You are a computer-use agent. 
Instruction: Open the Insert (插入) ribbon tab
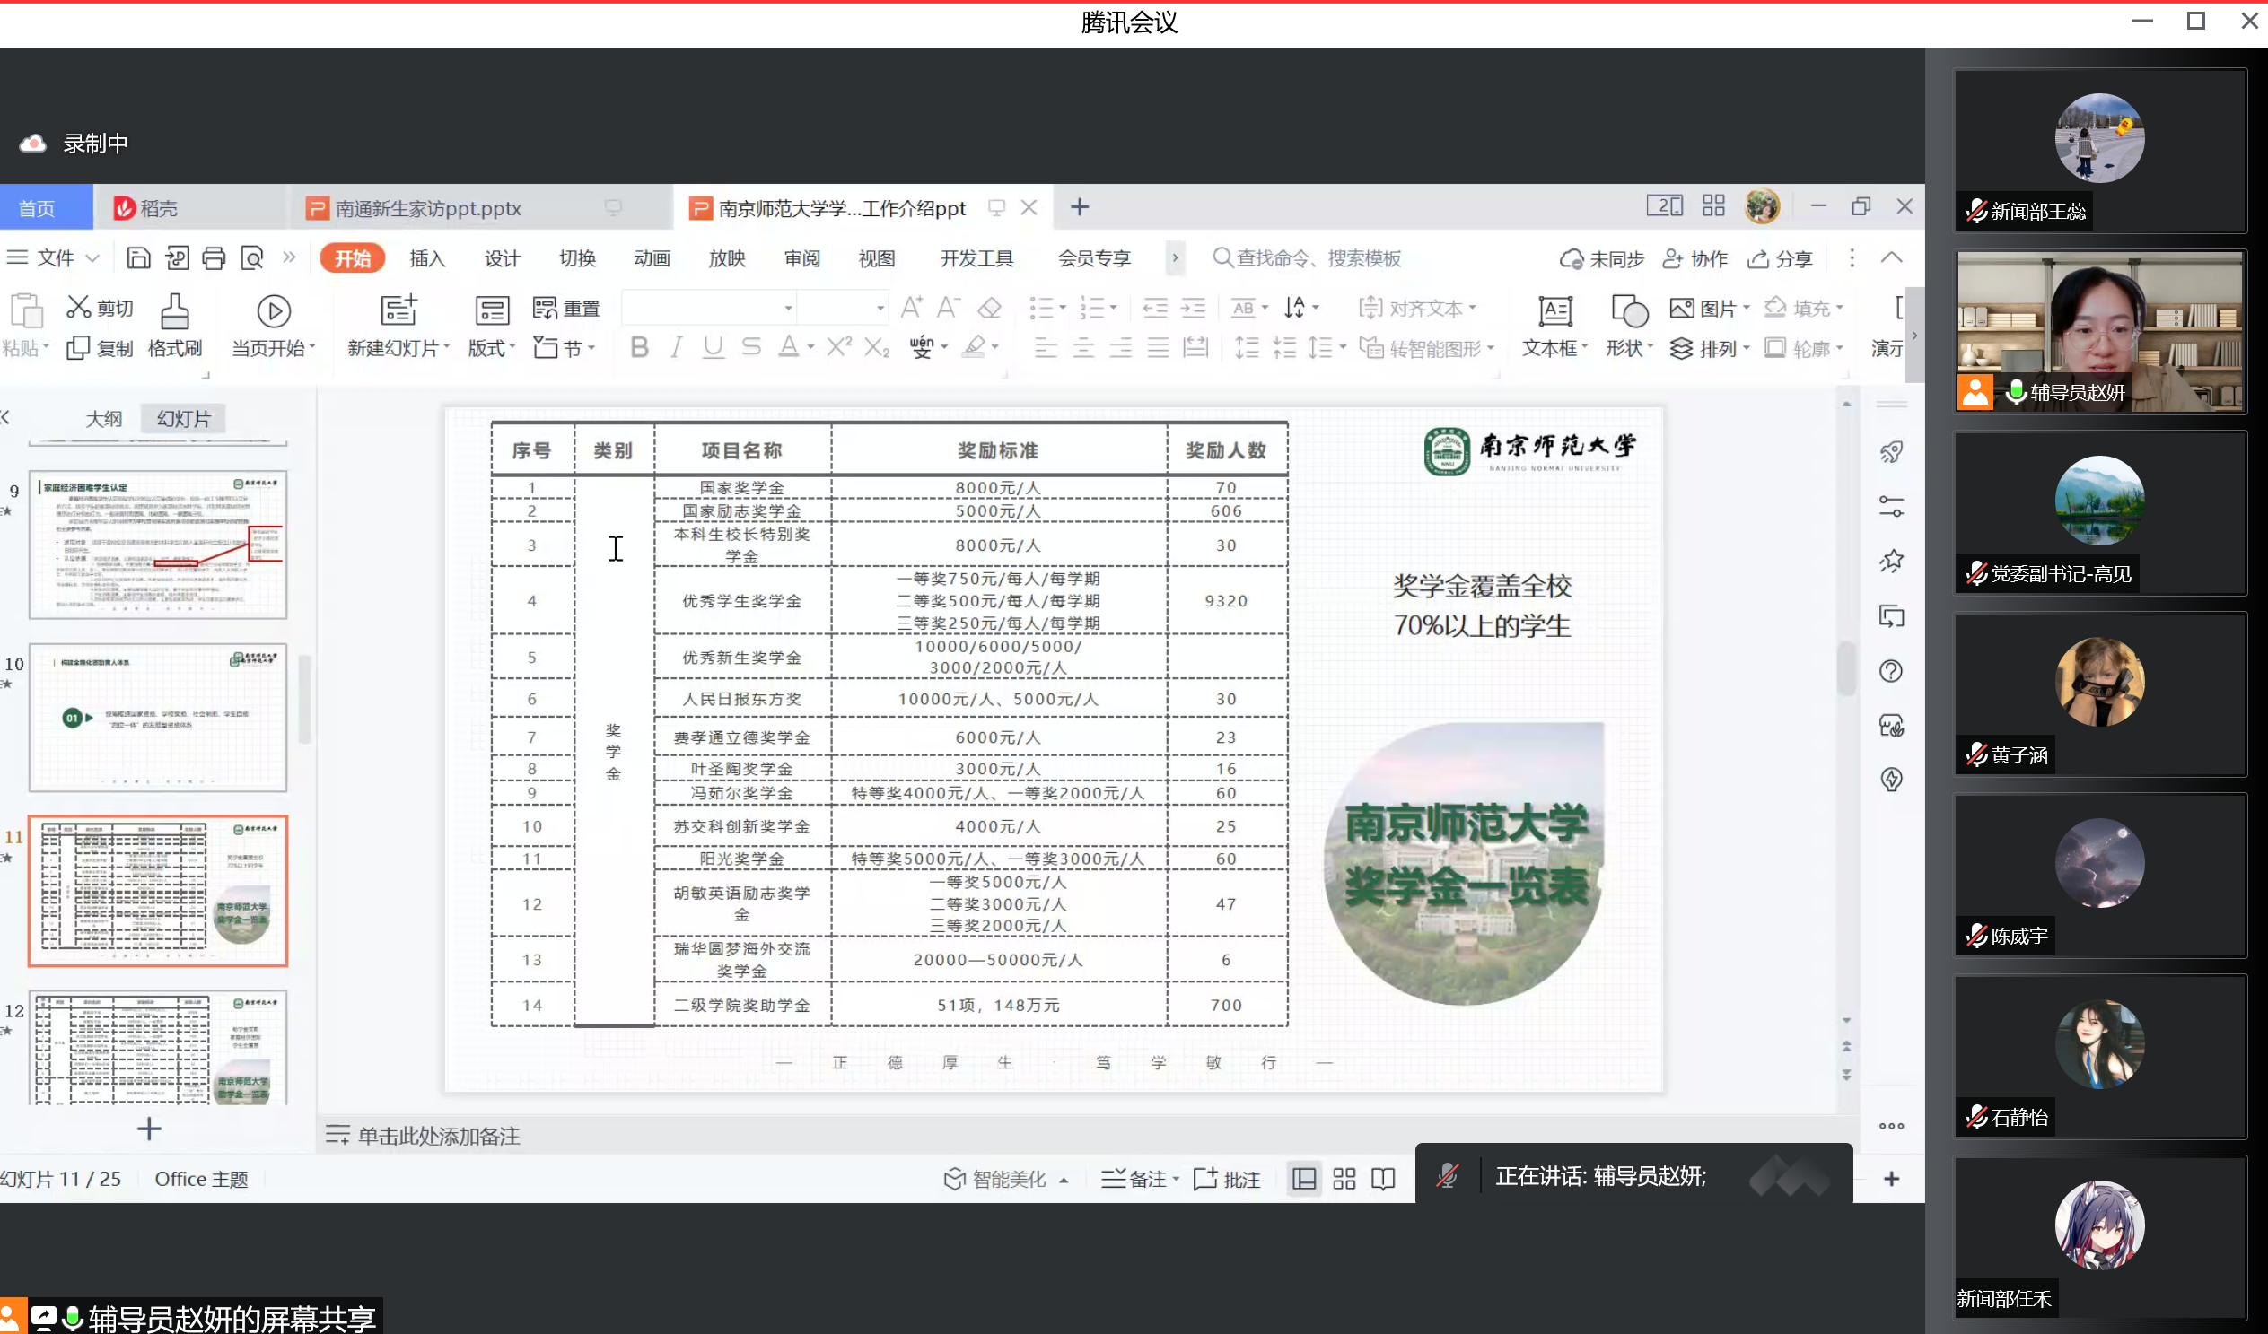coord(426,259)
